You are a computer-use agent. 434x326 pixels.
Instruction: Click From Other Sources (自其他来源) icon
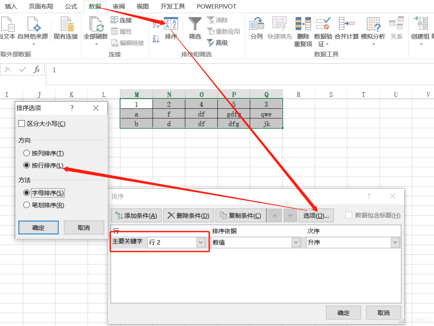point(33,24)
